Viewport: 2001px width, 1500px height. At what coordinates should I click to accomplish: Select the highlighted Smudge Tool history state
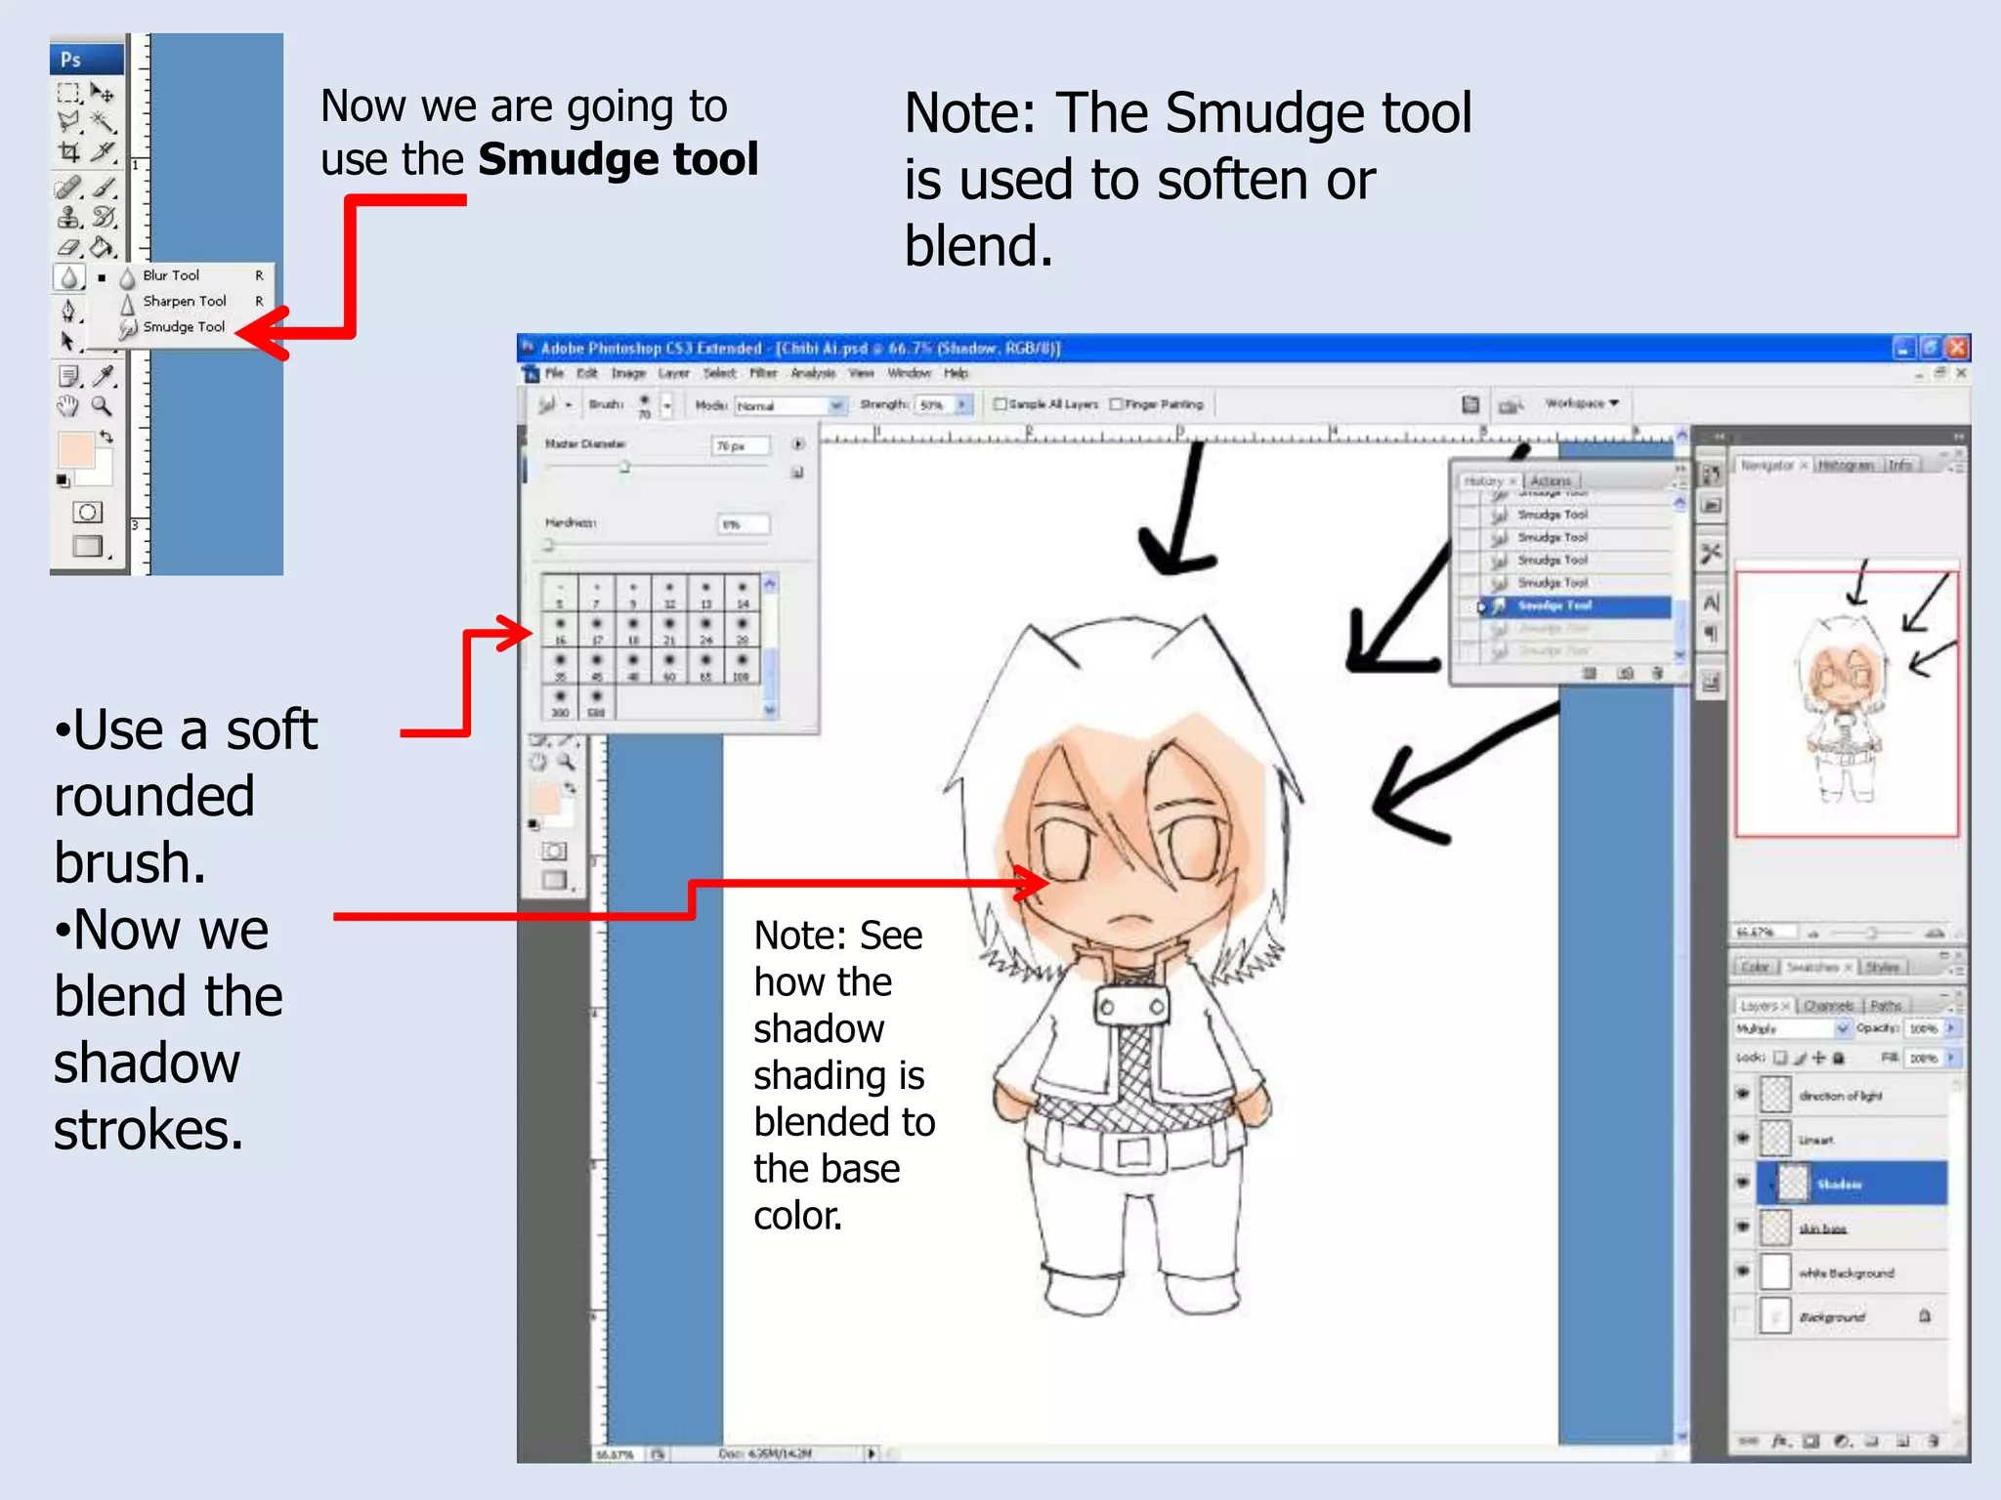pyautogui.click(x=1577, y=606)
